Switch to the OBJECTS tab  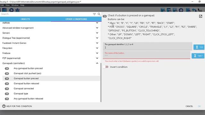pos(25,19)
